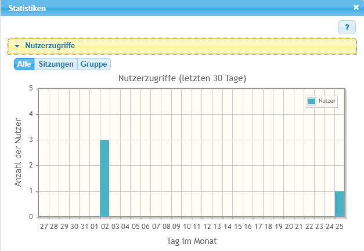Viewport: 364px width, 251px height.
Task: Click x-axis tick label 15
Action: [x=237, y=227]
